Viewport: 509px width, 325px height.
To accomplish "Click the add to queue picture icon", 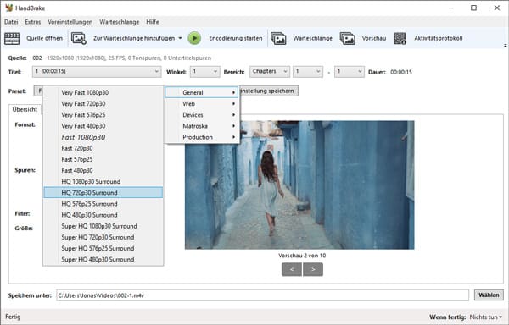I will pos(79,39).
